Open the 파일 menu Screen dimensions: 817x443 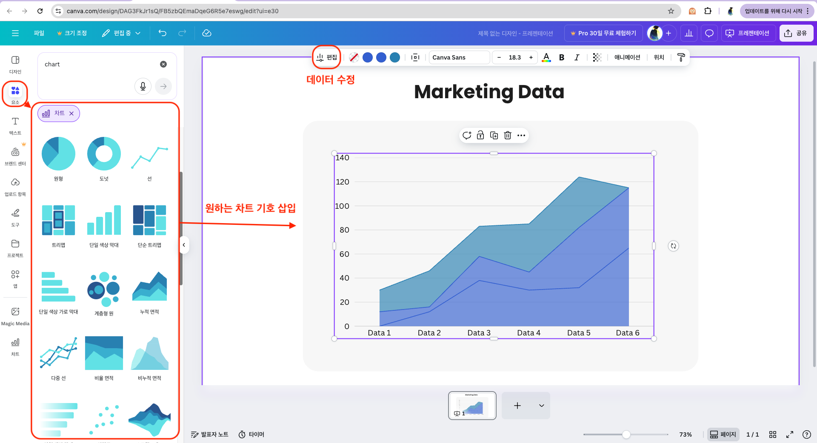[39, 33]
